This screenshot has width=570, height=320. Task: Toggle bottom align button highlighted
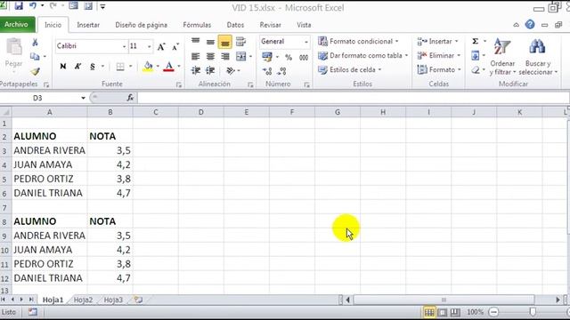(x=225, y=42)
